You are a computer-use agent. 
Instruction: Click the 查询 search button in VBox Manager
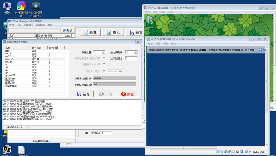point(68,31)
